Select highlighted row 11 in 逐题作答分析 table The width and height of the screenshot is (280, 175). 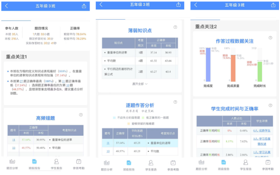click(140, 143)
